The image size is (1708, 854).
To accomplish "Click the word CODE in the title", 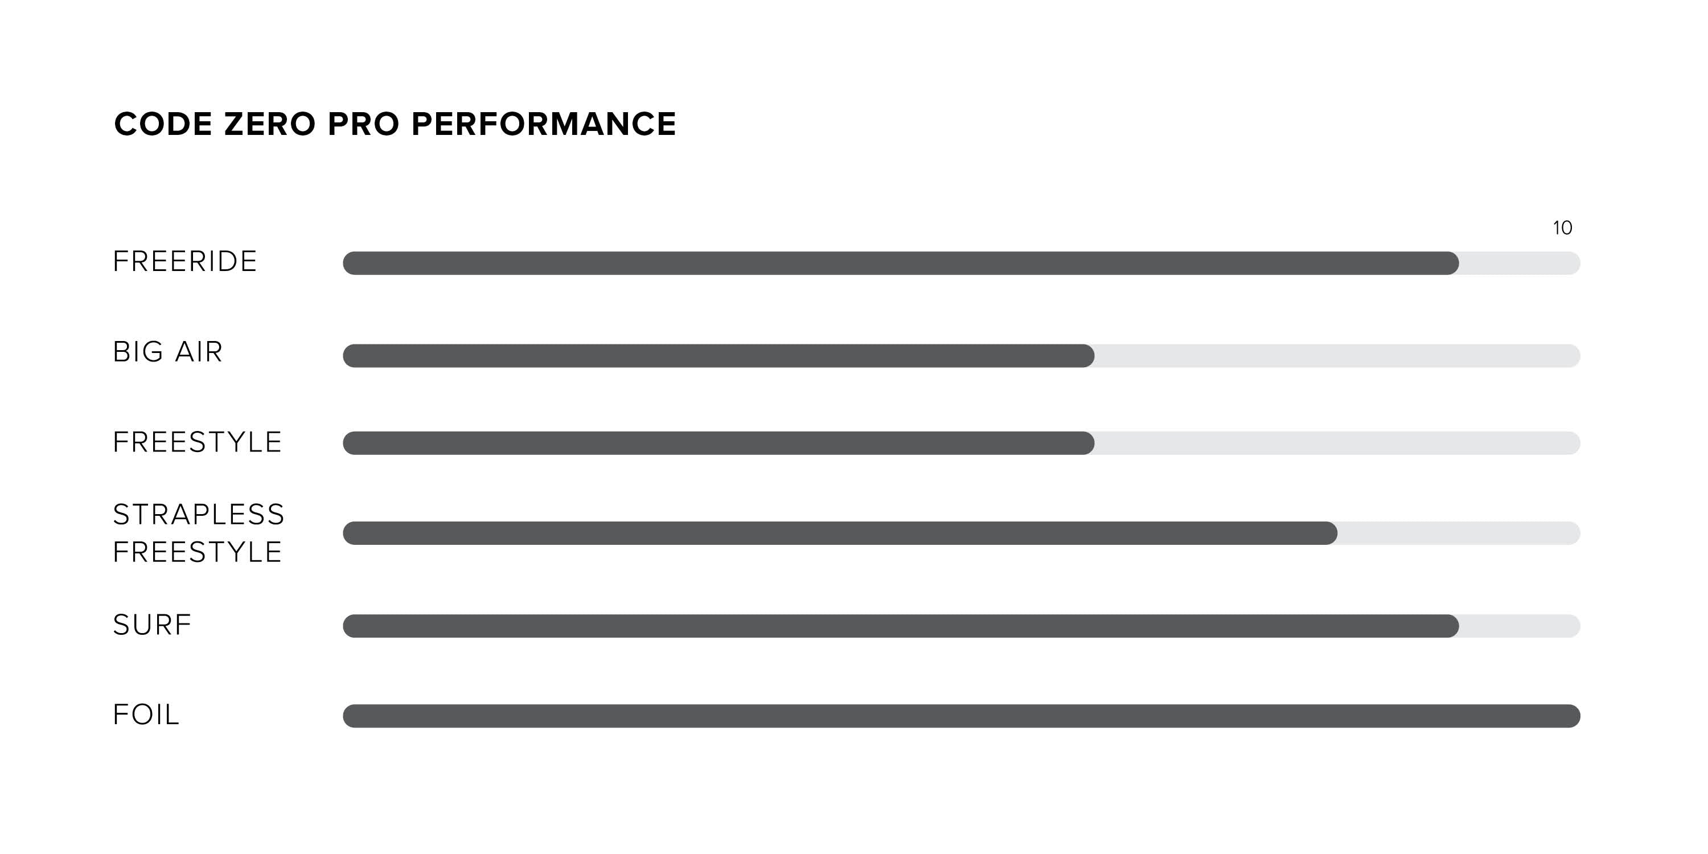I will point(163,124).
